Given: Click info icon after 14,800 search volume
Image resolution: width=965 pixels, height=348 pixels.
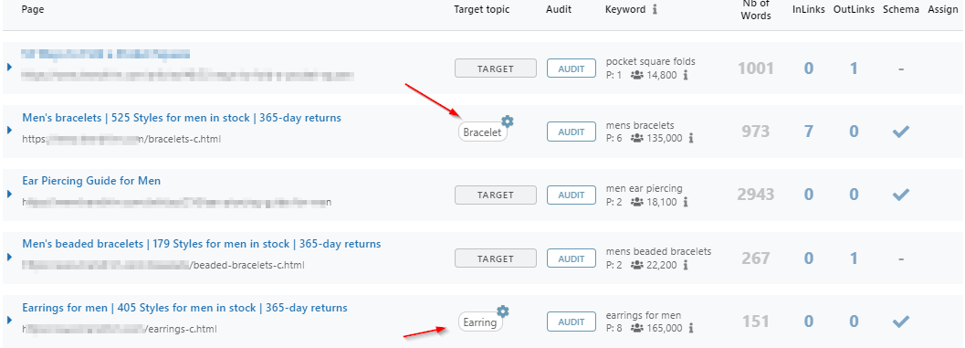Looking at the screenshot, I should tap(686, 75).
